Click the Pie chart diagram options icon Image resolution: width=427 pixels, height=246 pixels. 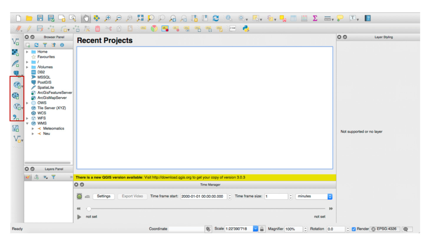[154, 29]
